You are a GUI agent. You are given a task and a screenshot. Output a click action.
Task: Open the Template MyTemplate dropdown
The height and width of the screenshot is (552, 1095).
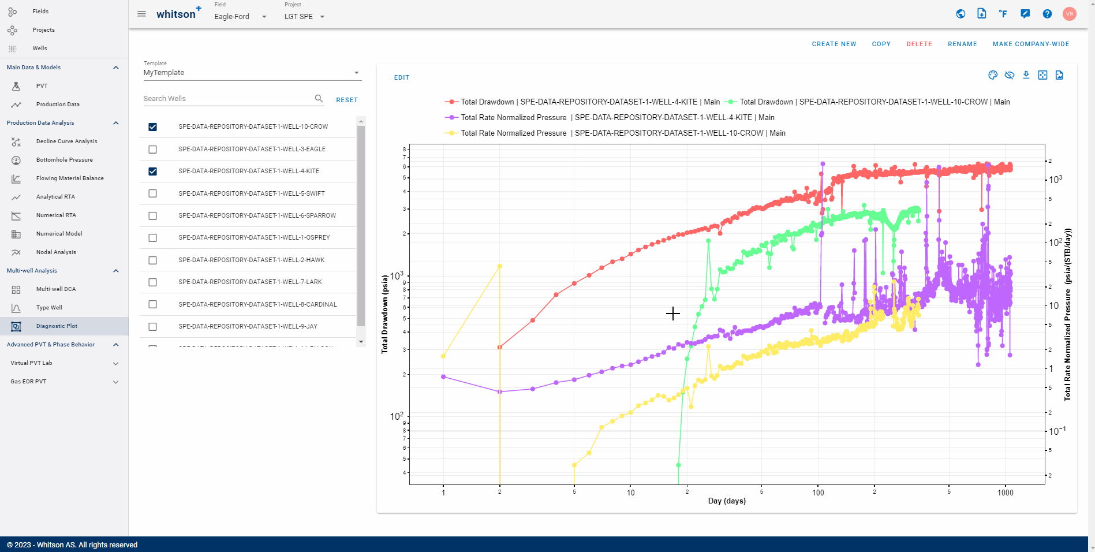click(252, 73)
